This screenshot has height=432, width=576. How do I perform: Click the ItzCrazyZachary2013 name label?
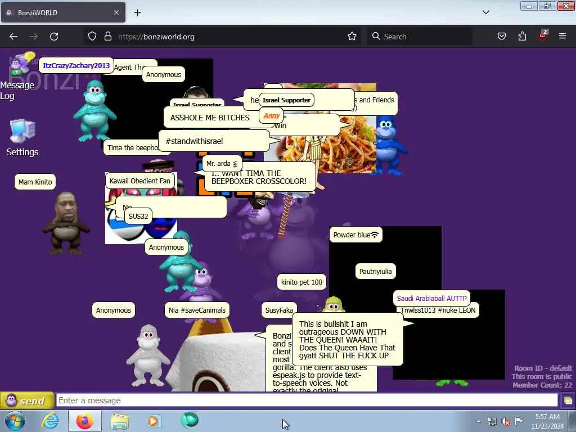(x=76, y=66)
